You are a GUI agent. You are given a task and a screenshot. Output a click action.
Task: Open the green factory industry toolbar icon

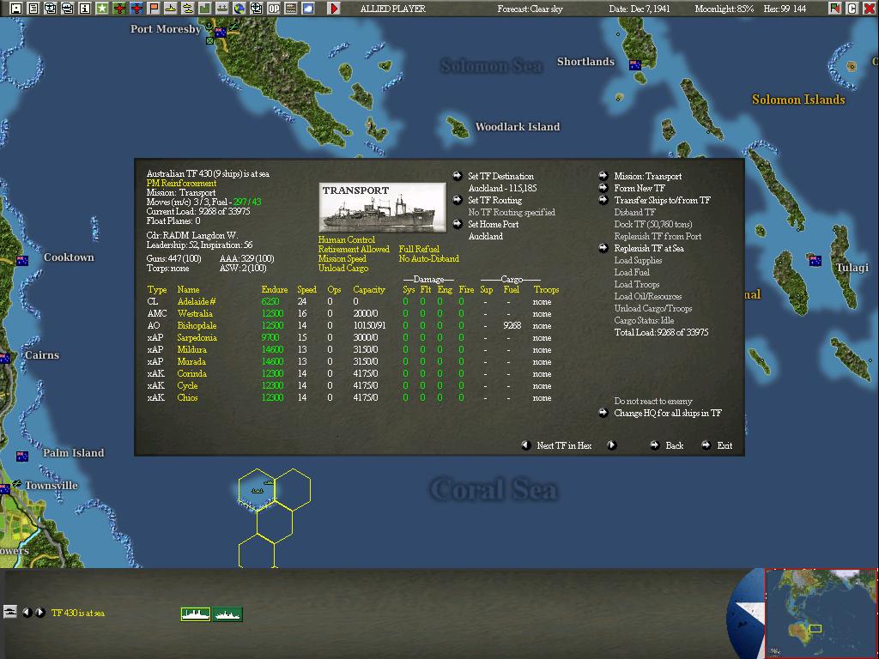click(x=204, y=9)
